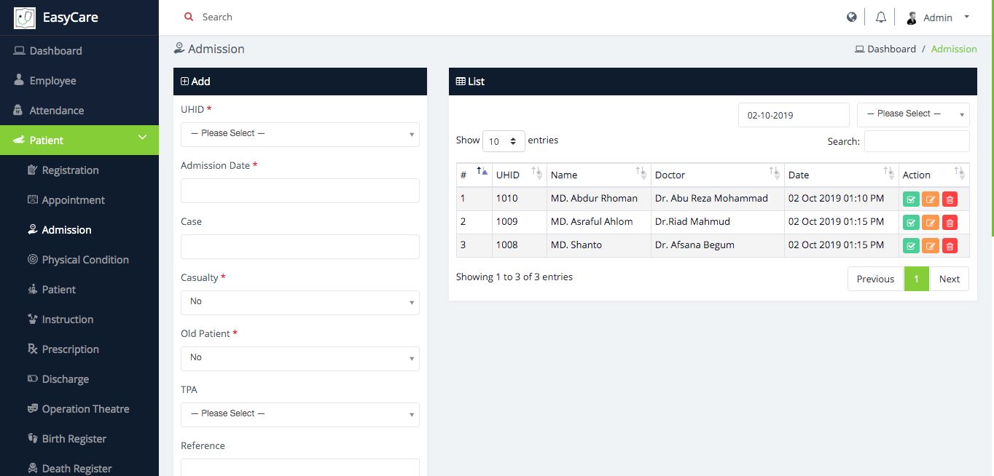Follow the Dashboard breadcrumb link
This screenshot has height=476, width=994.
point(885,49)
